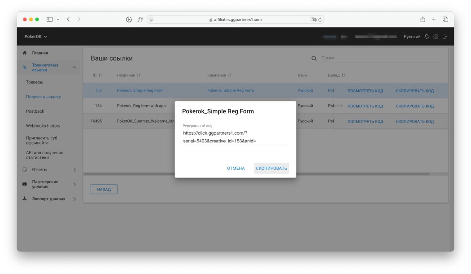Click the download icon beside Экспорт данных
This screenshot has height=274, width=471.
[25, 199]
